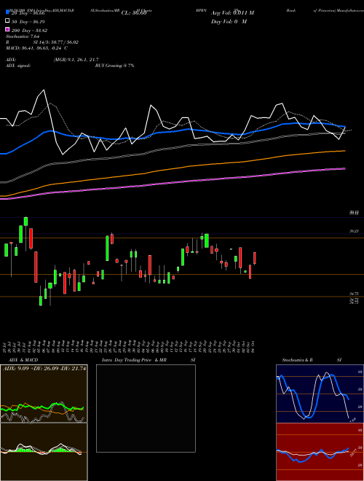Select the 'CL: 36.60' closing price text
This screenshot has width=364, height=481.
(x=134, y=13)
